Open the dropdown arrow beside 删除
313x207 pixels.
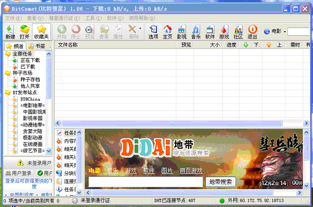tap(140, 29)
